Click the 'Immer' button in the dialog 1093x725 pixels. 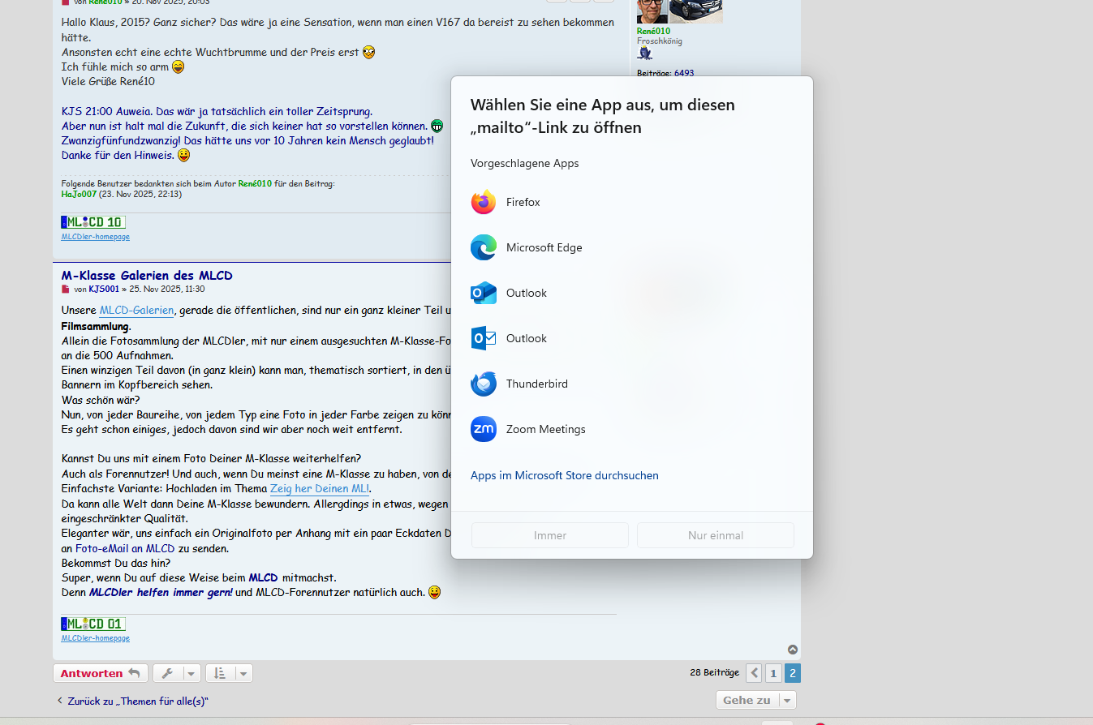(550, 535)
